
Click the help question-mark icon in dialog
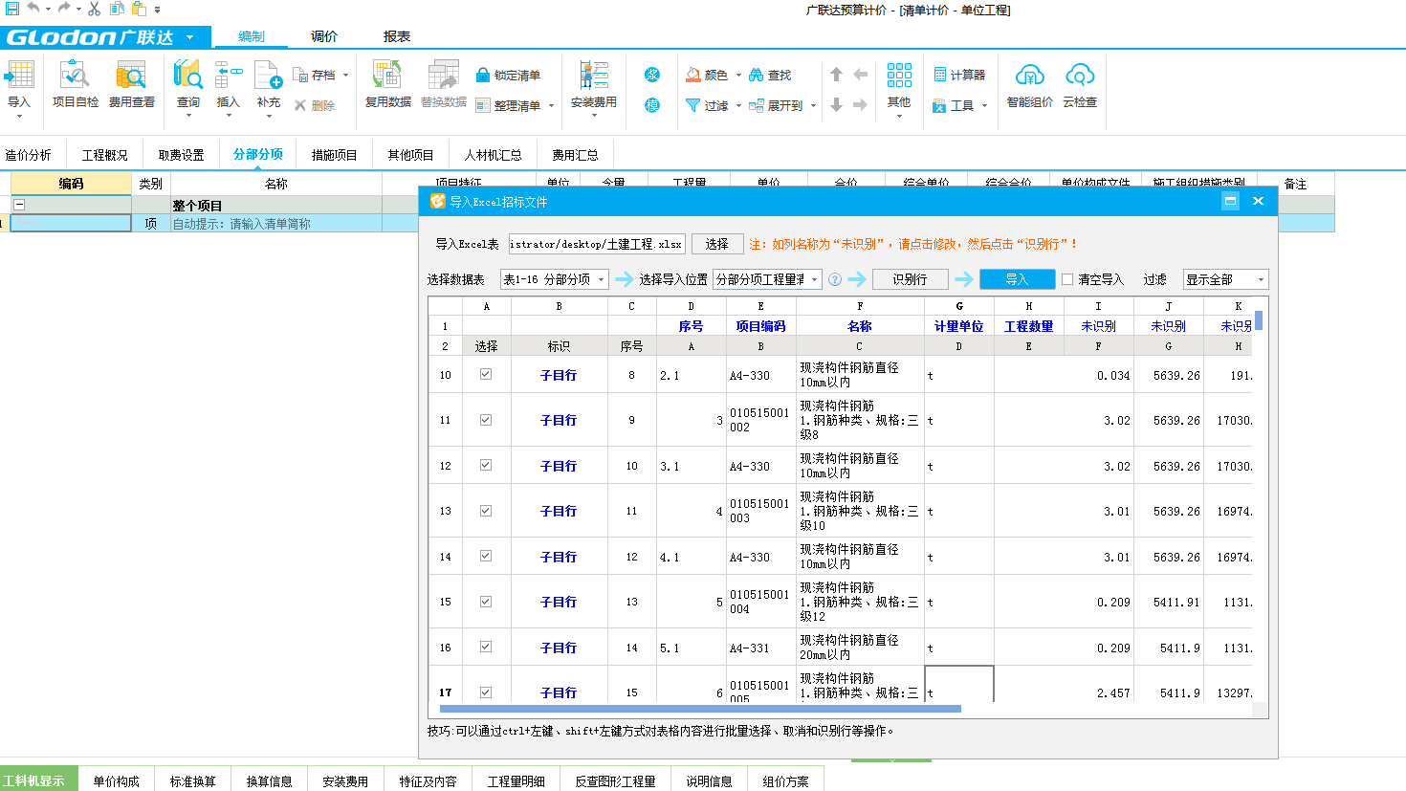point(835,279)
